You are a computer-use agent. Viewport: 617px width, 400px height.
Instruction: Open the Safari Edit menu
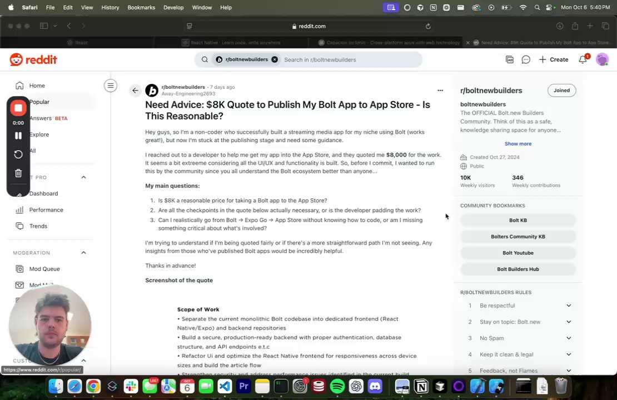[68, 7]
